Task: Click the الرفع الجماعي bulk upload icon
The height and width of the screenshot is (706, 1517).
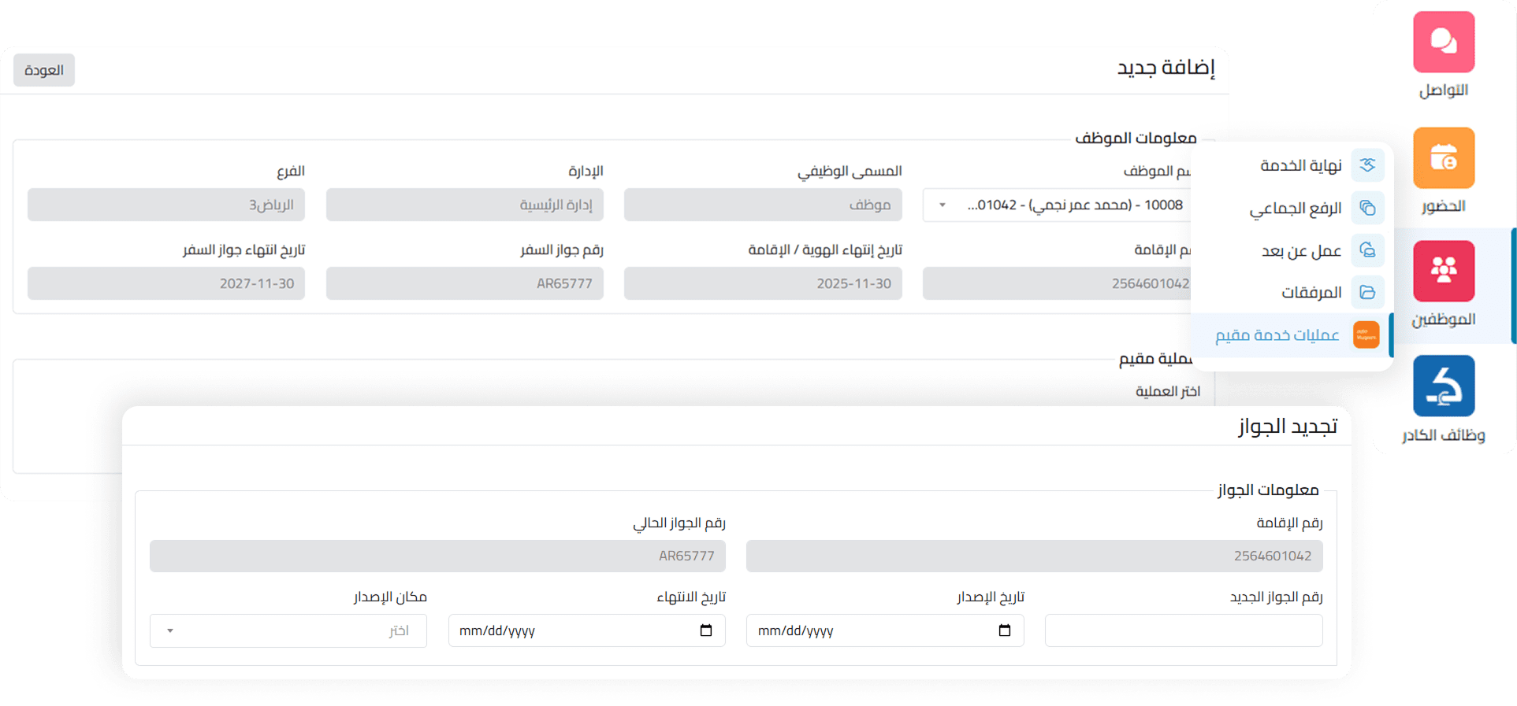Action: coord(1367,208)
